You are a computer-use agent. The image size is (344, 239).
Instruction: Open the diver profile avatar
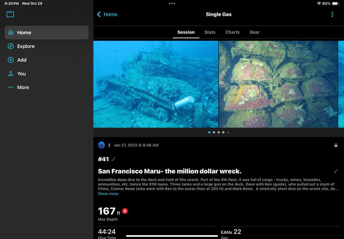click(101, 145)
